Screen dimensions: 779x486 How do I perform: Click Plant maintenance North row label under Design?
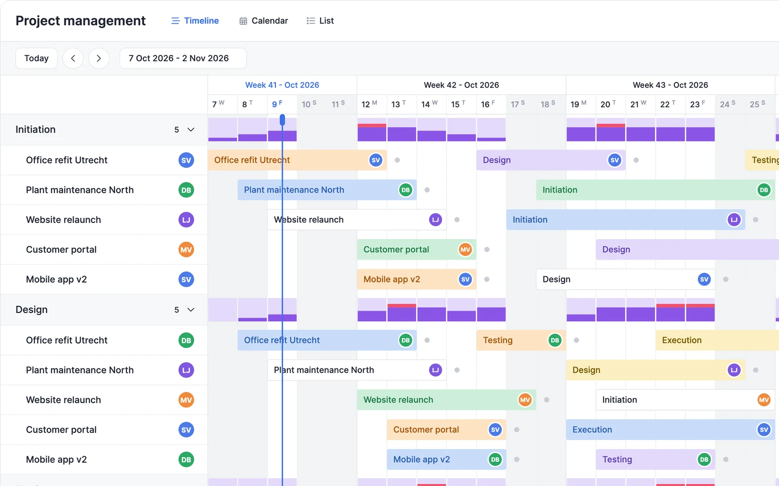[x=80, y=370]
